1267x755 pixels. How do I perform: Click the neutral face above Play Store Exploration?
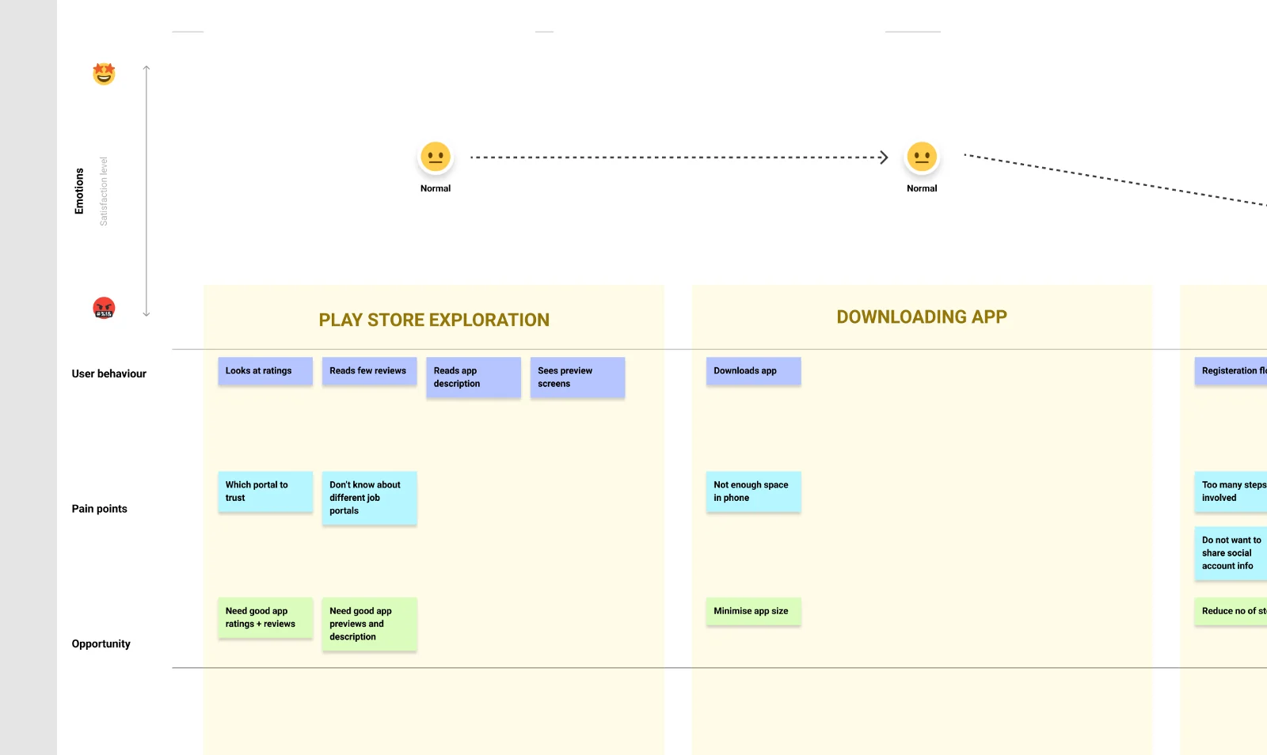[436, 157]
